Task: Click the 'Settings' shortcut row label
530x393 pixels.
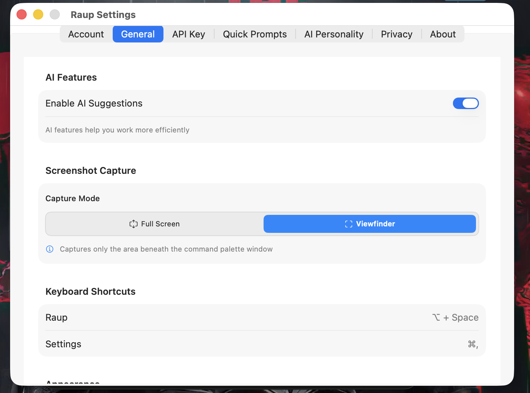Action: (x=63, y=344)
